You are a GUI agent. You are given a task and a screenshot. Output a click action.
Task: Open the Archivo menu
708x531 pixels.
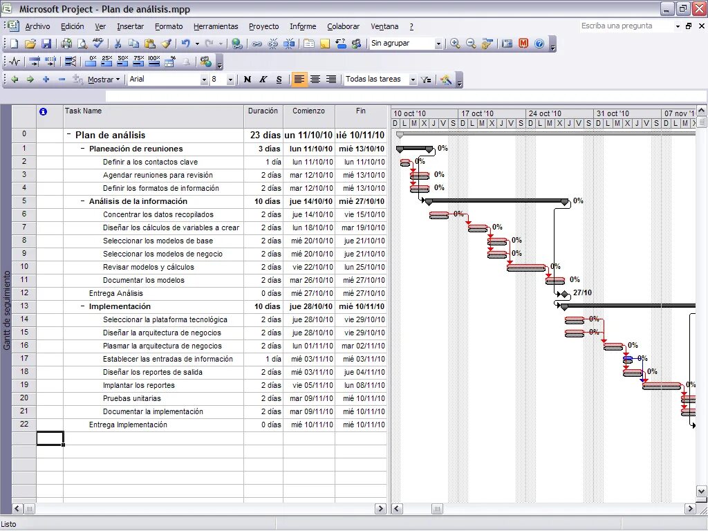[x=37, y=27]
